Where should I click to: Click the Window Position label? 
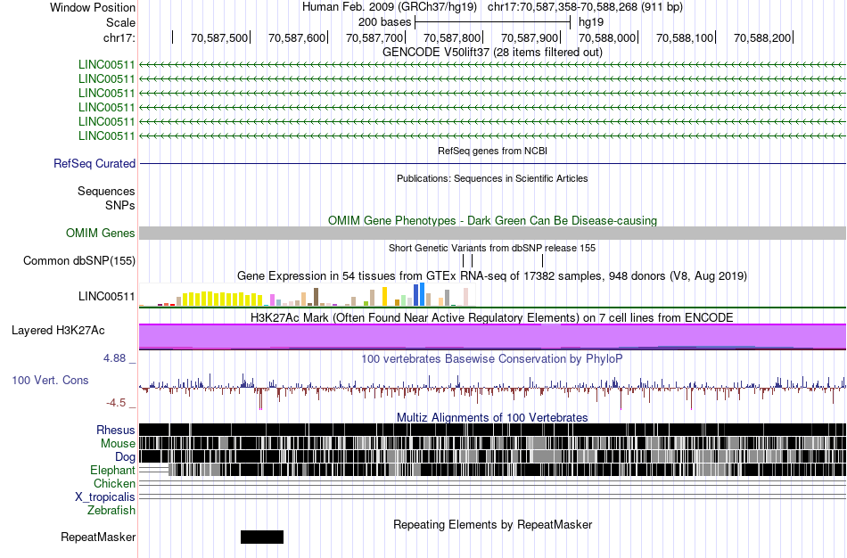coord(93,7)
